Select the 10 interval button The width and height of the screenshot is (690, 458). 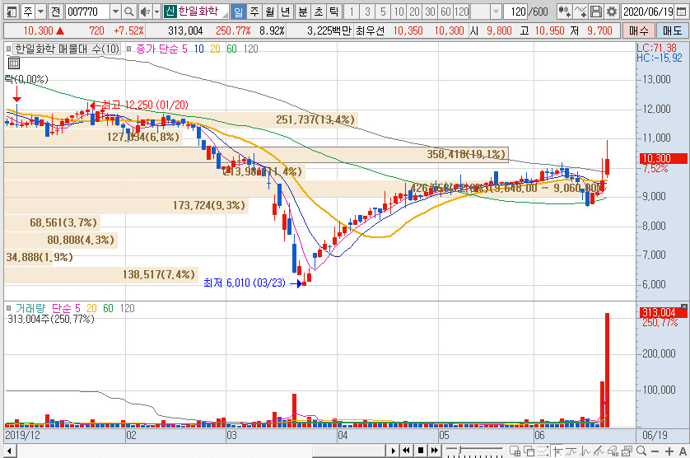399,12
